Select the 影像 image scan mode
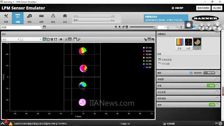The image size is (224, 126). [180, 43]
